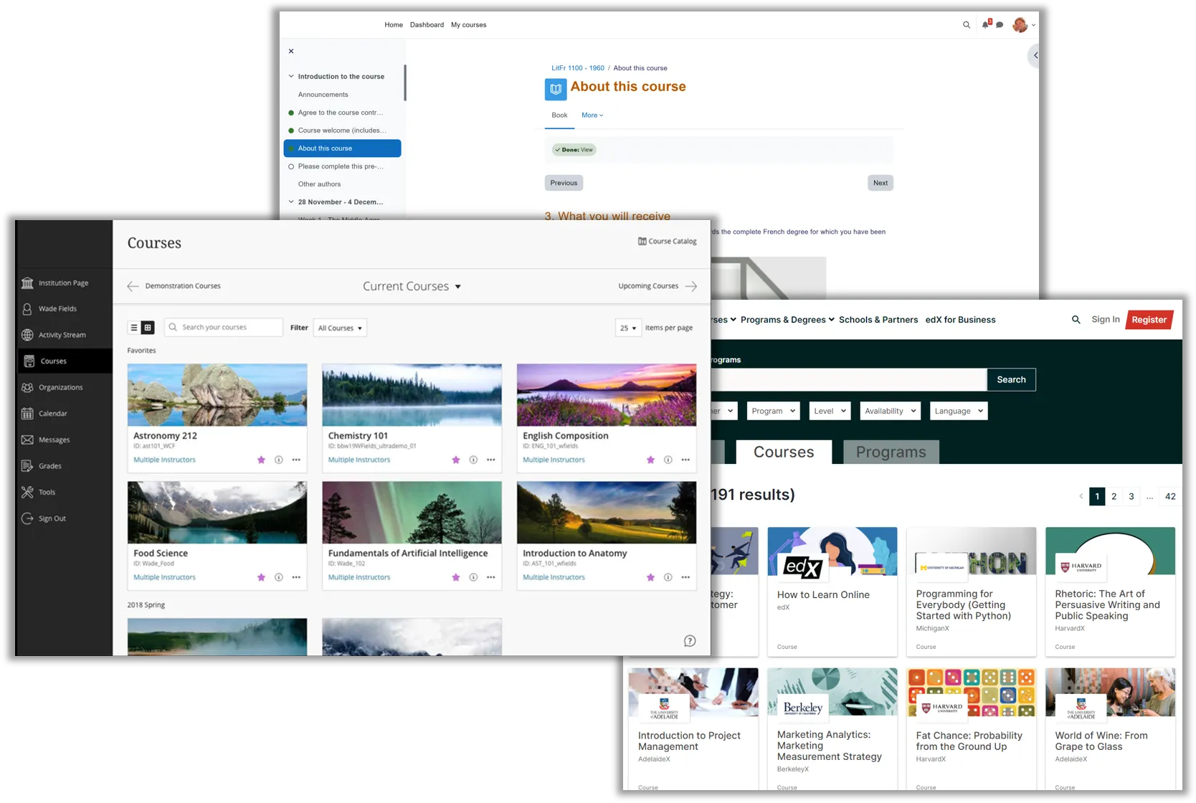This screenshot has width=1196, height=803.
Task: Open Availability filter dropdown on edX
Action: (x=890, y=411)
